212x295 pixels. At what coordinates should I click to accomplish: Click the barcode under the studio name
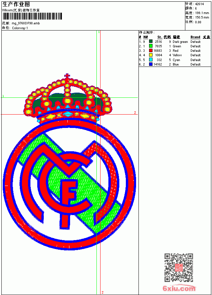pyautogui.click(x=32, y=16)
